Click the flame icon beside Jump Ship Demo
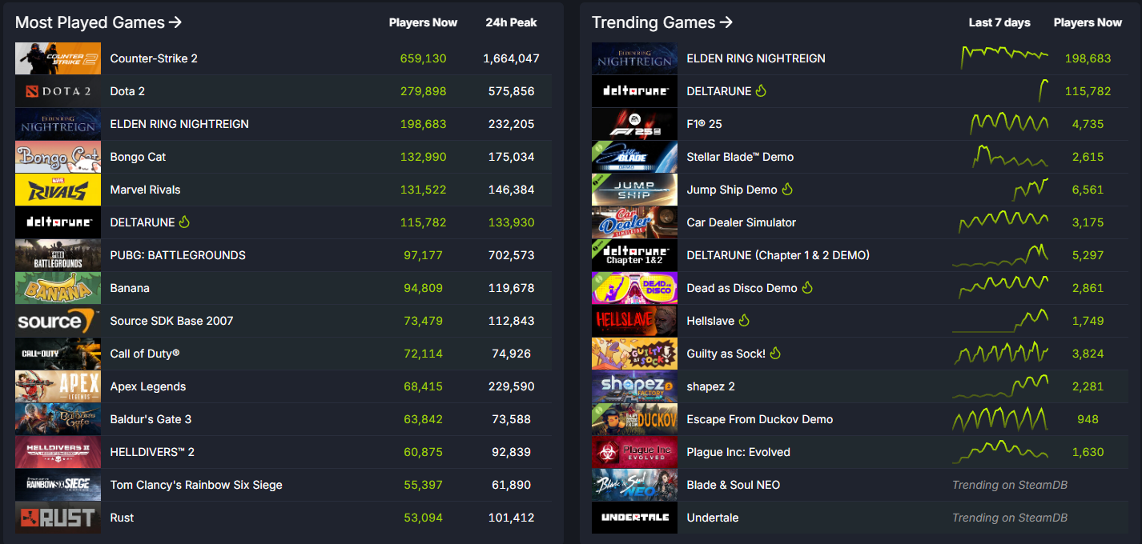The width and height of the screenshot is (1142, 544). [787, 189]
